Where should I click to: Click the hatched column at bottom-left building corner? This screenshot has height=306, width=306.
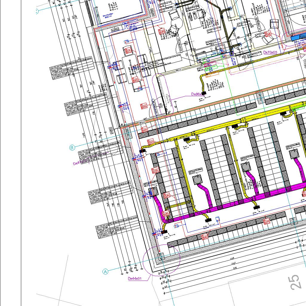[161, 256]
